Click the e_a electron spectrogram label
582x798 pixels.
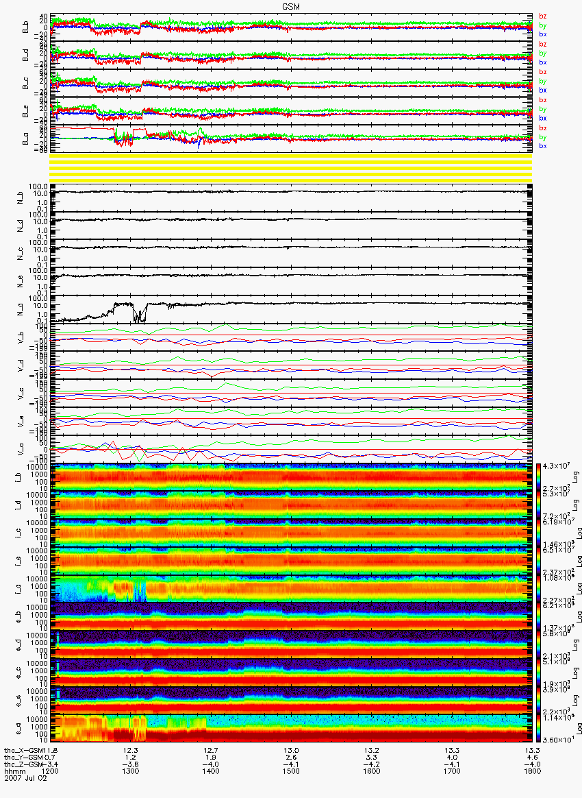pyautogui.click(x=18, y=730)
